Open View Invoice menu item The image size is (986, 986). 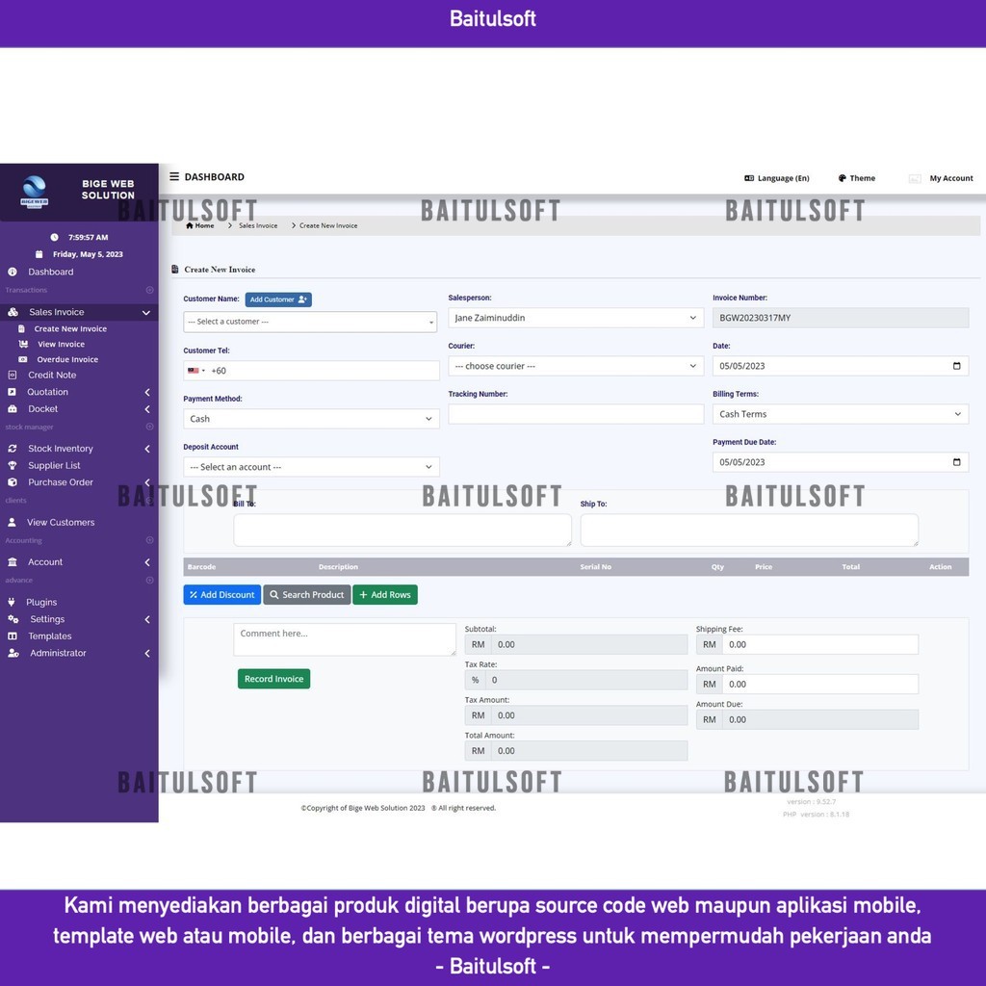point(61,344)
